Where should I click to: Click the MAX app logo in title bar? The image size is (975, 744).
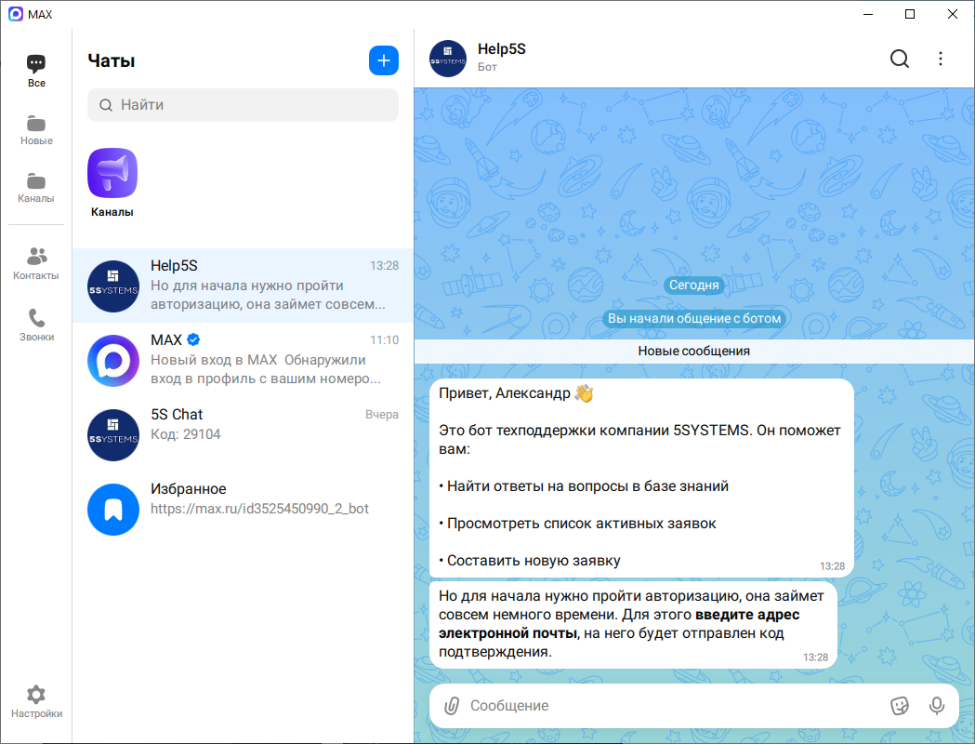(16, 14)
